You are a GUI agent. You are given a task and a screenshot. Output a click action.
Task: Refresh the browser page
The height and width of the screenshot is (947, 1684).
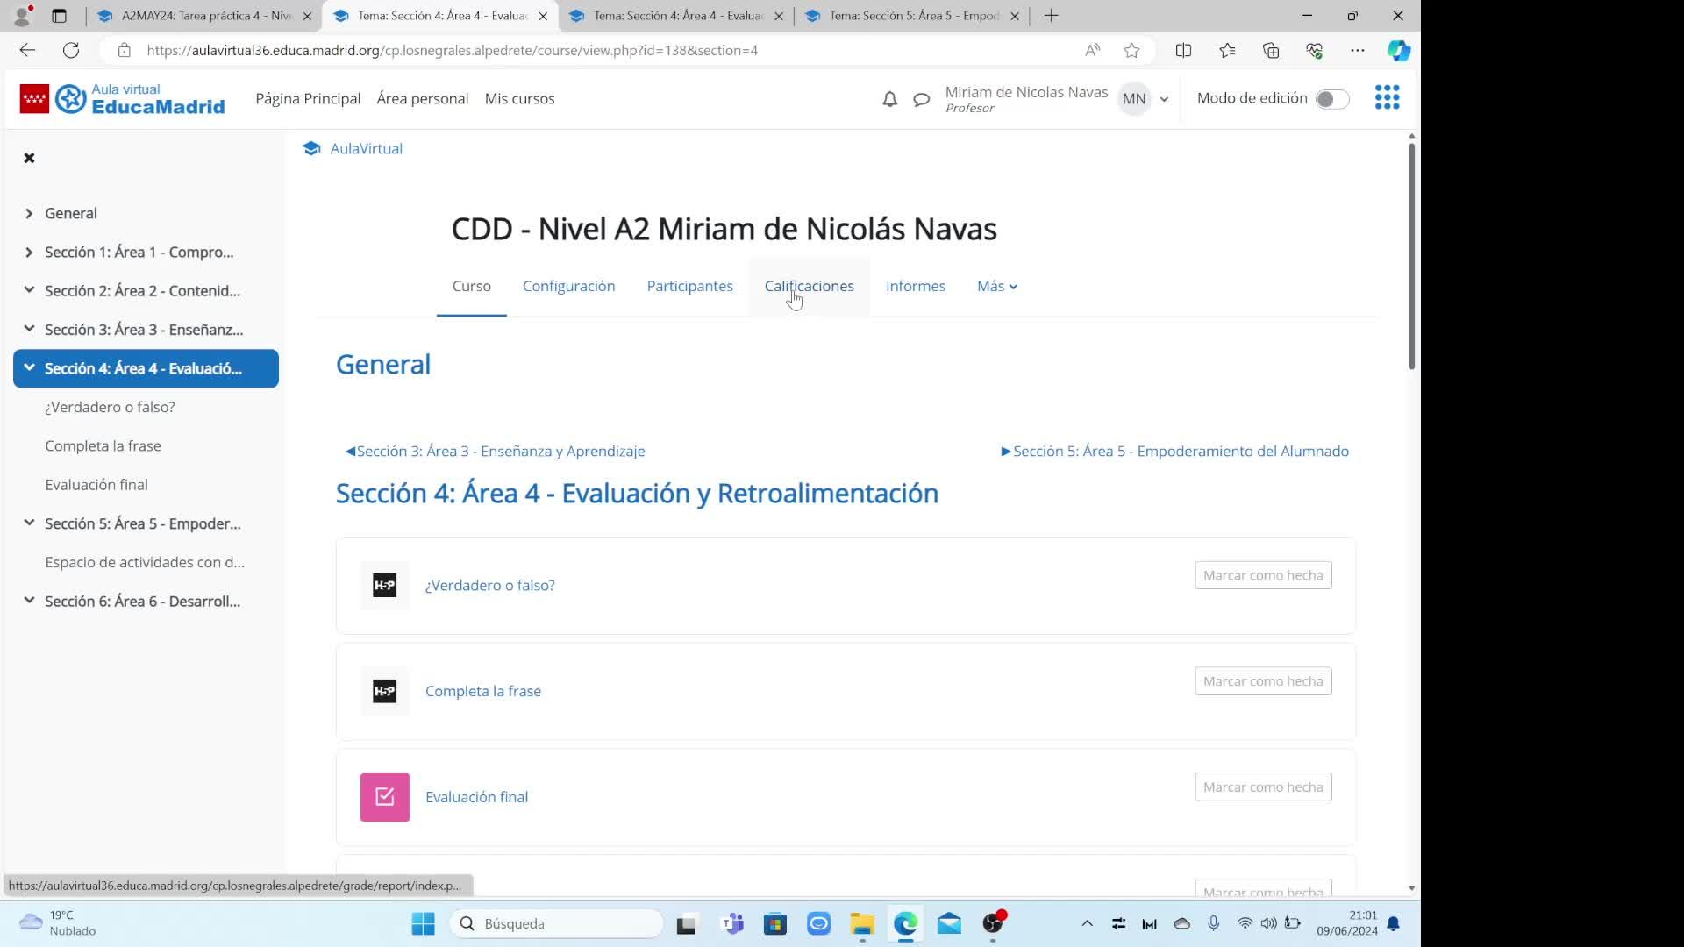pyautogui.click(x=71, y=51)
